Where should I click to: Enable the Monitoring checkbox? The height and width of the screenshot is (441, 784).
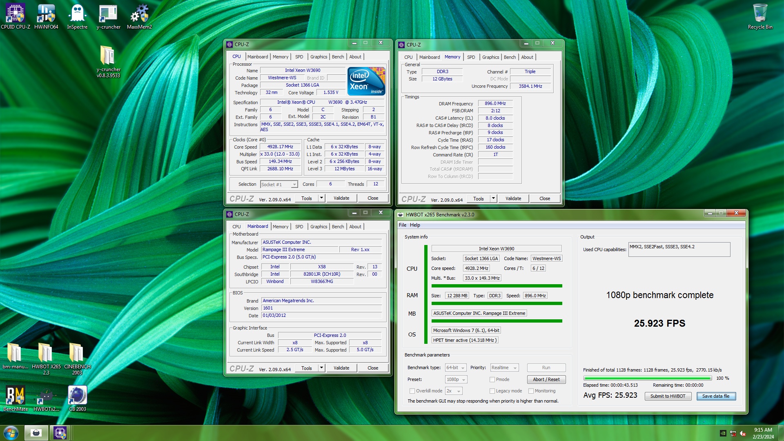coord(531,391)
